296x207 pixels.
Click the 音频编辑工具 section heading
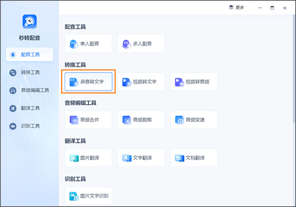pyautogui.click(x=81, y=103)
